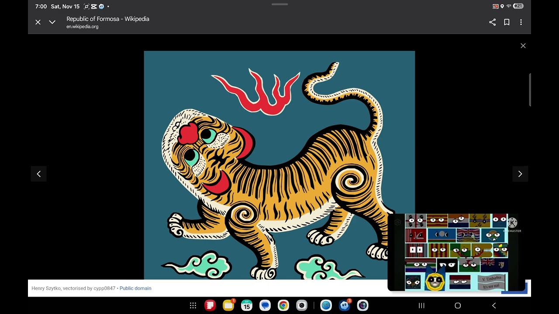Screen dimensions: 559x314
Task: Tap the 'Sat, Nov 15' date in status bar
Action: point(65,7)
